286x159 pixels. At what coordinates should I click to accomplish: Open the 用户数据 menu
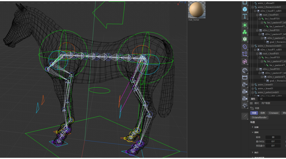click(266, 103)
